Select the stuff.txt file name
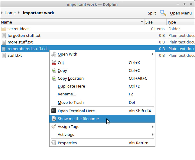Screen dimensions: 195x160 click(15, 56)
